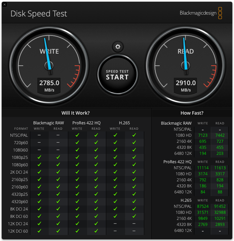Click NTSC/PAL Blackmagic RAW write dash
234x241 pixels.
[x=39, y=135]
